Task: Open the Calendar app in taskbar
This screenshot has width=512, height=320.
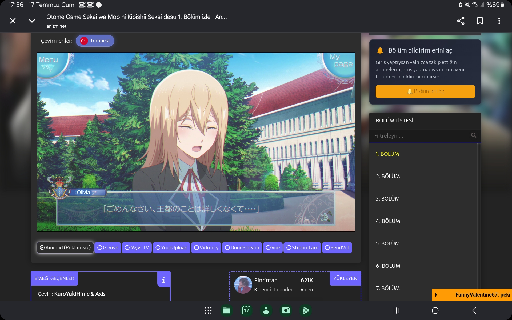Action: point(246,310)
